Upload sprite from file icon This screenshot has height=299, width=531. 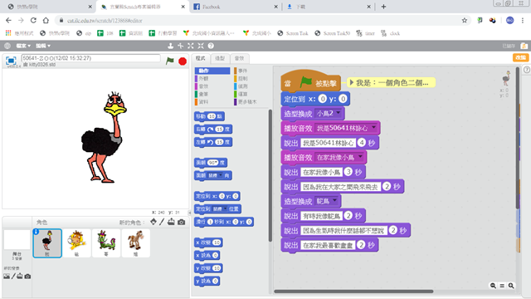coord(172,222)
